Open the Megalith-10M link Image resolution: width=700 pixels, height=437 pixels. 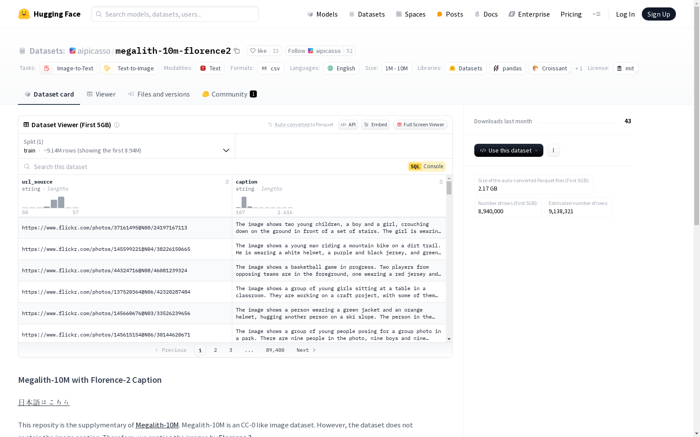(157, 425)
